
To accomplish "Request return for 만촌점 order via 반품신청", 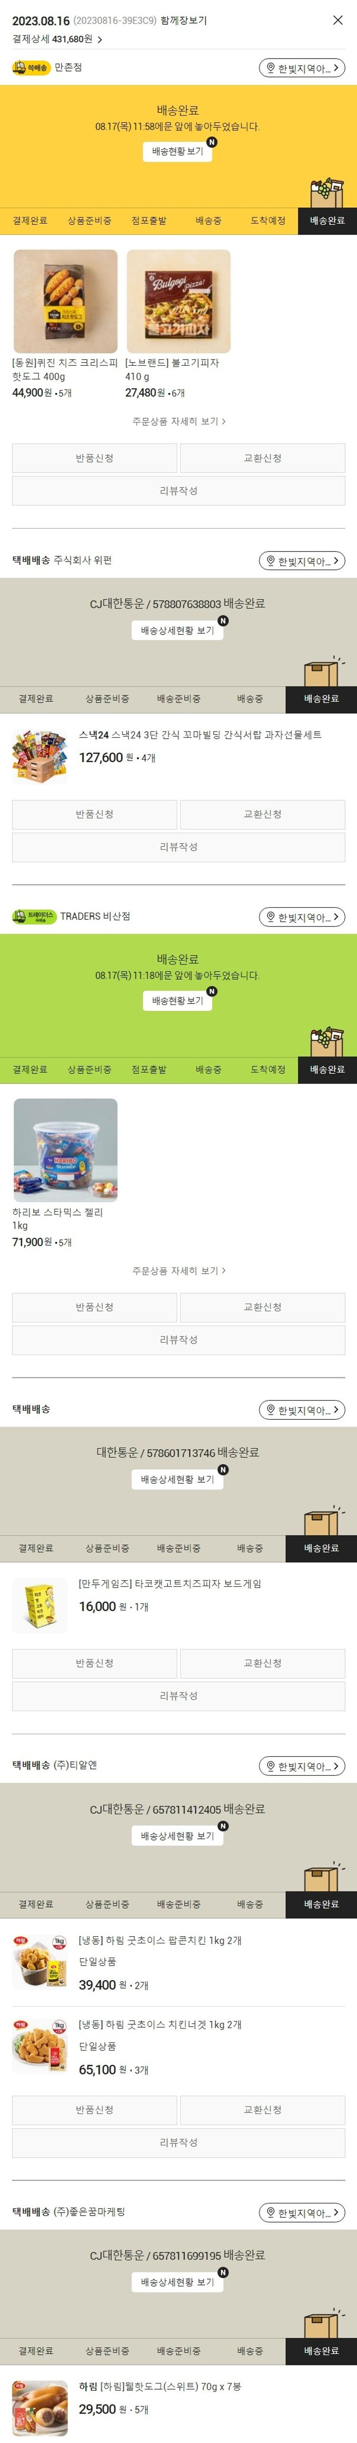I will coord(95,458).
